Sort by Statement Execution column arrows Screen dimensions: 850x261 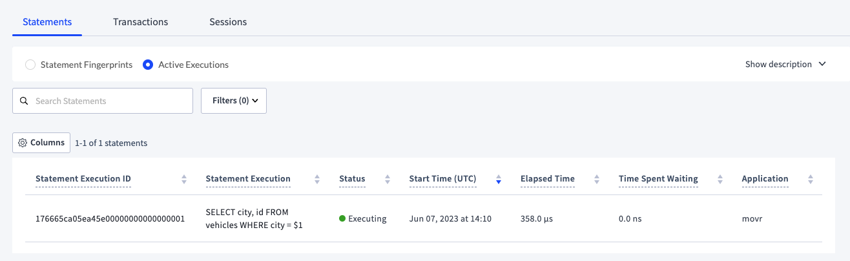click(317, 179)
